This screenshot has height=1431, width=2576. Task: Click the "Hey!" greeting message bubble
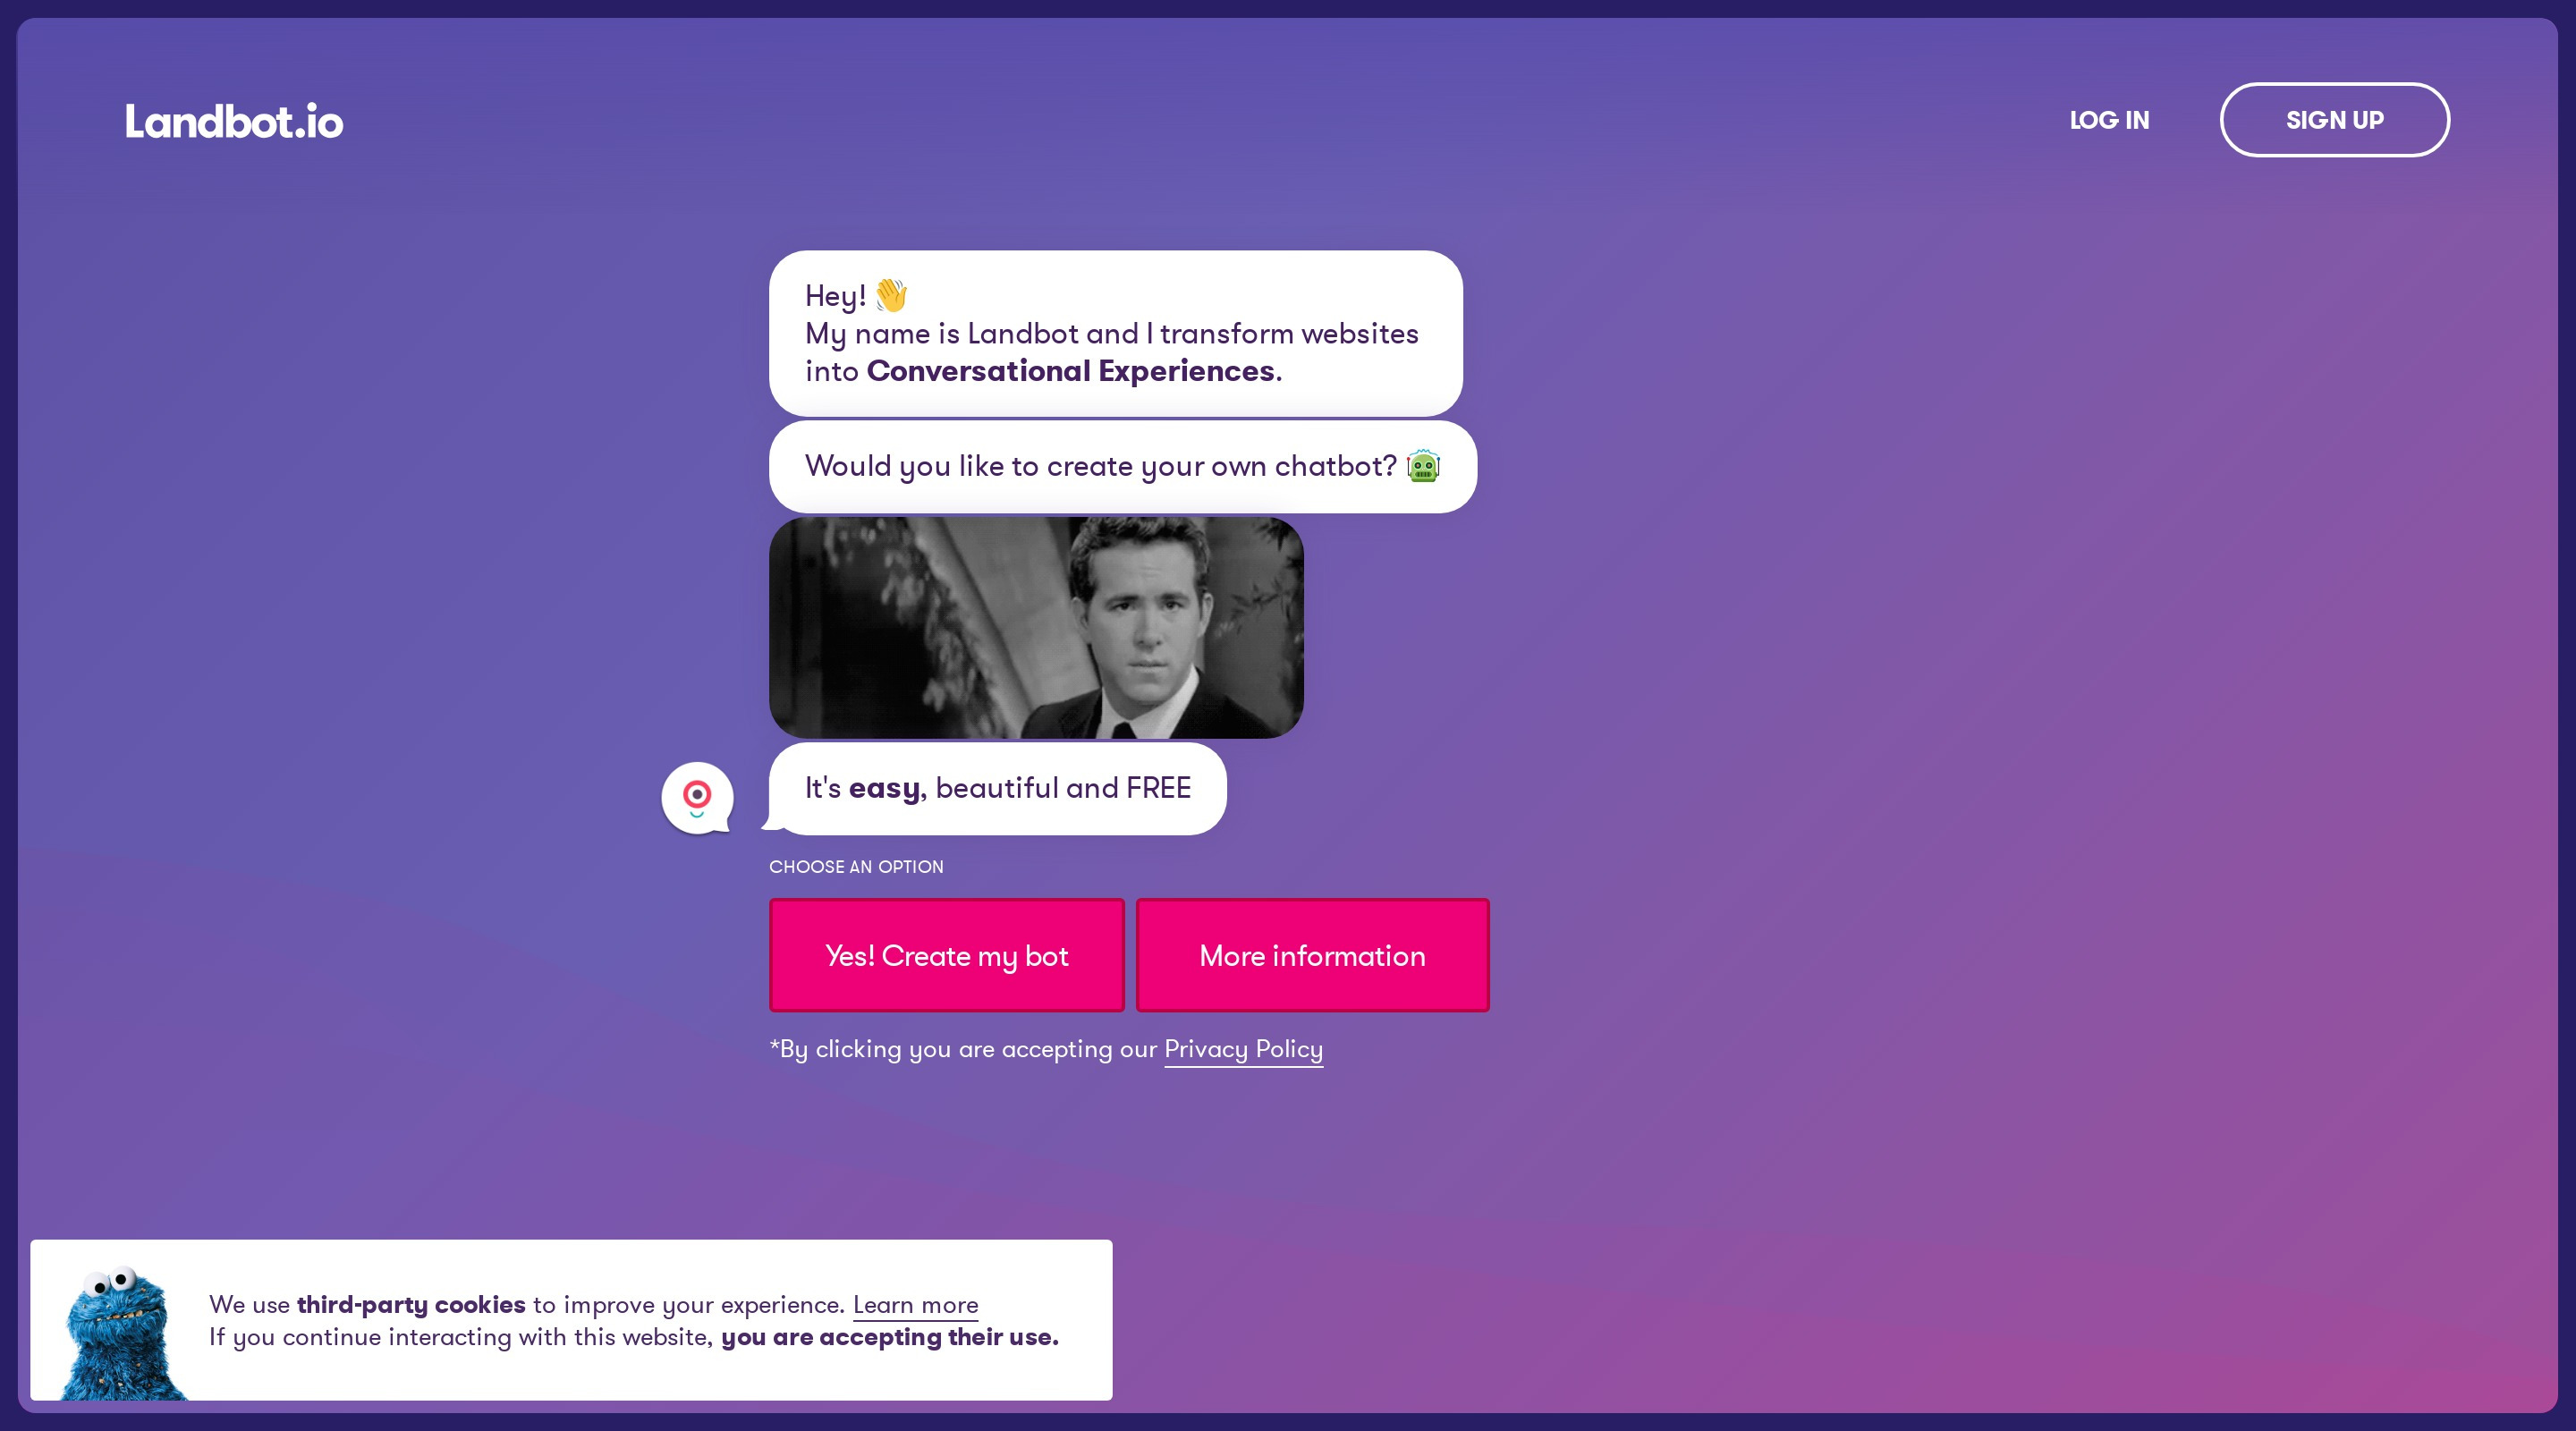(1116, 333)
